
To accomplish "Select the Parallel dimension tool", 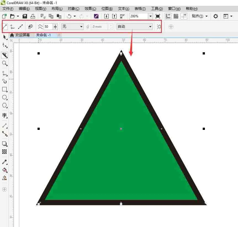I will click(5, 126).
